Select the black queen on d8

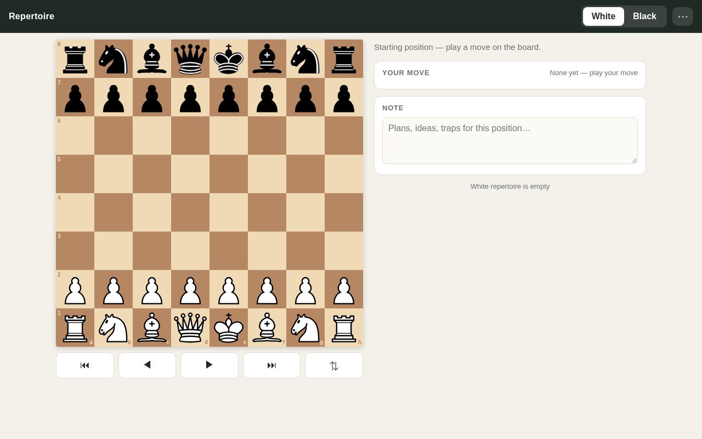pos(190,59)
